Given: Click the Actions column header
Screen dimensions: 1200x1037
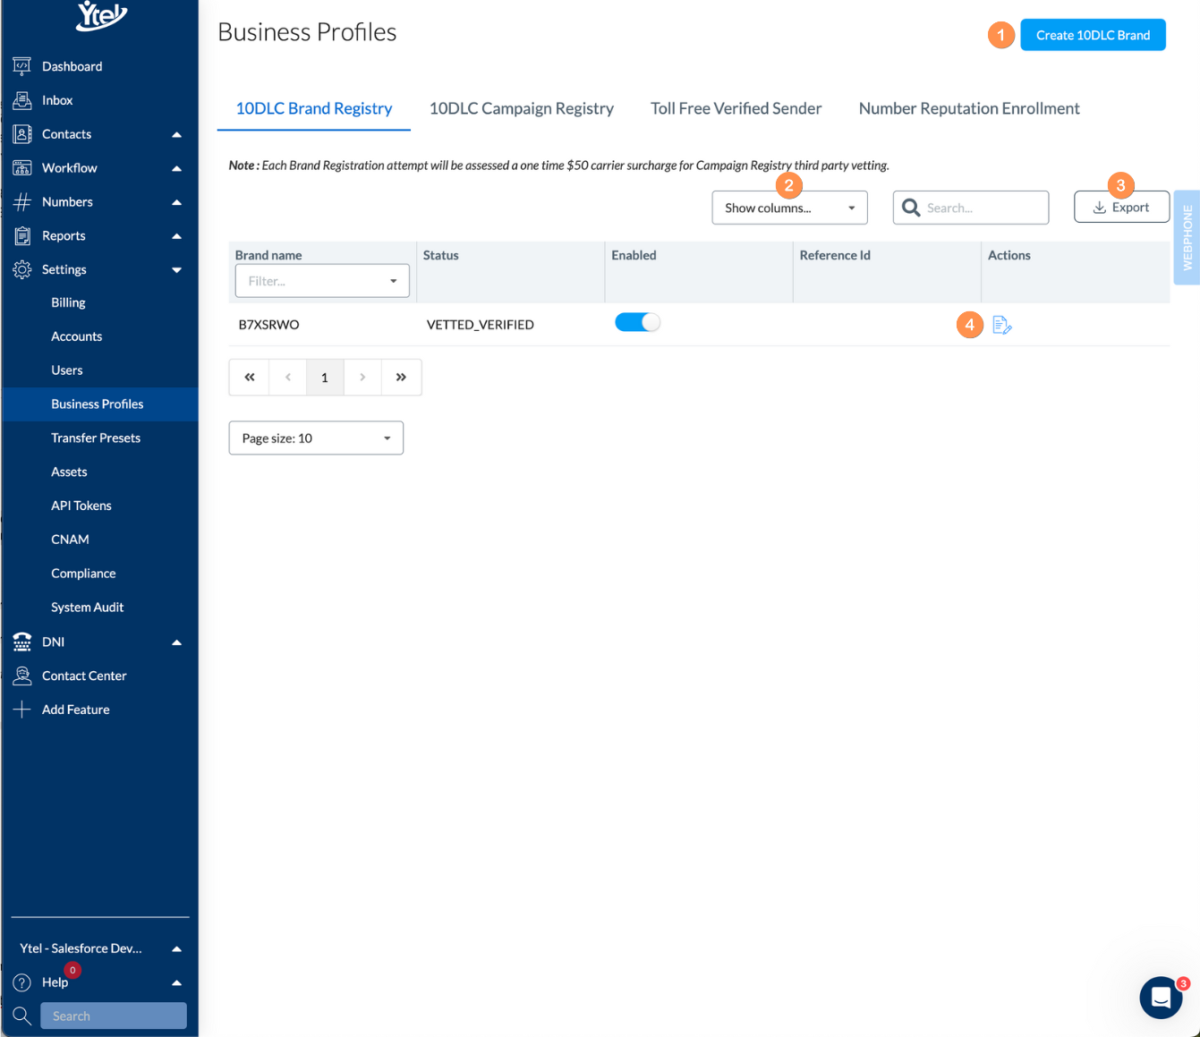Looking at the screenshot, I should tap(1009, 255).
